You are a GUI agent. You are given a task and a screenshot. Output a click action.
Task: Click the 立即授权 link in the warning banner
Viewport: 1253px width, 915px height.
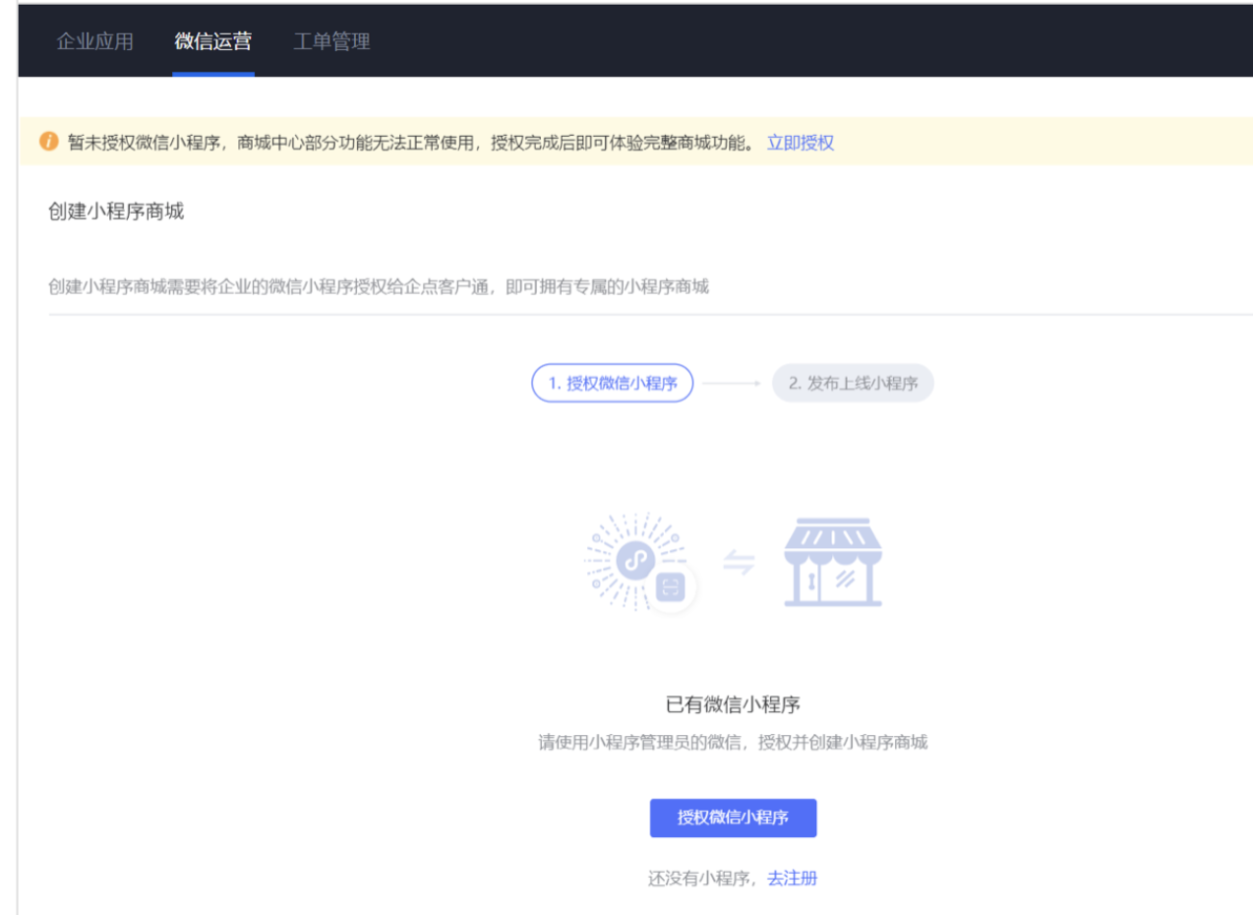click(x=801, y=143)
